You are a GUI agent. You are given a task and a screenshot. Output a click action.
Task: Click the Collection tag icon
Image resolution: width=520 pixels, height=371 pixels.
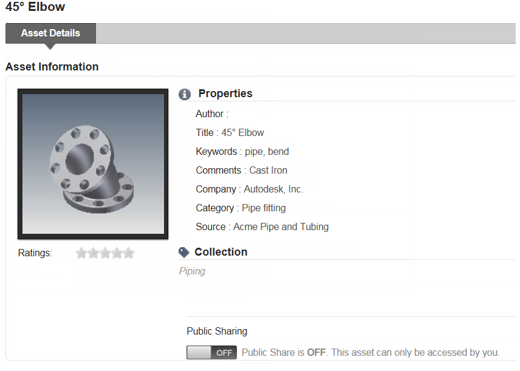184,252
